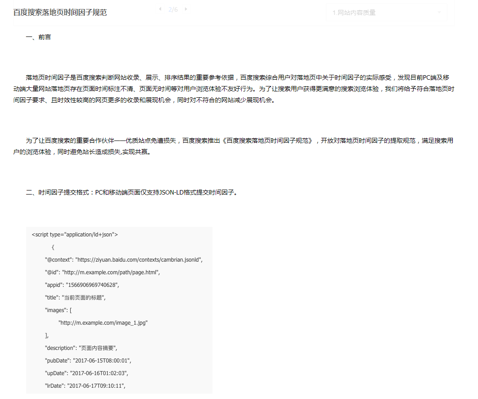The height and width of the screenshot is (399, 478).
Task: Click the image_1.jpg URL line
Action: (x=103, y=323)
